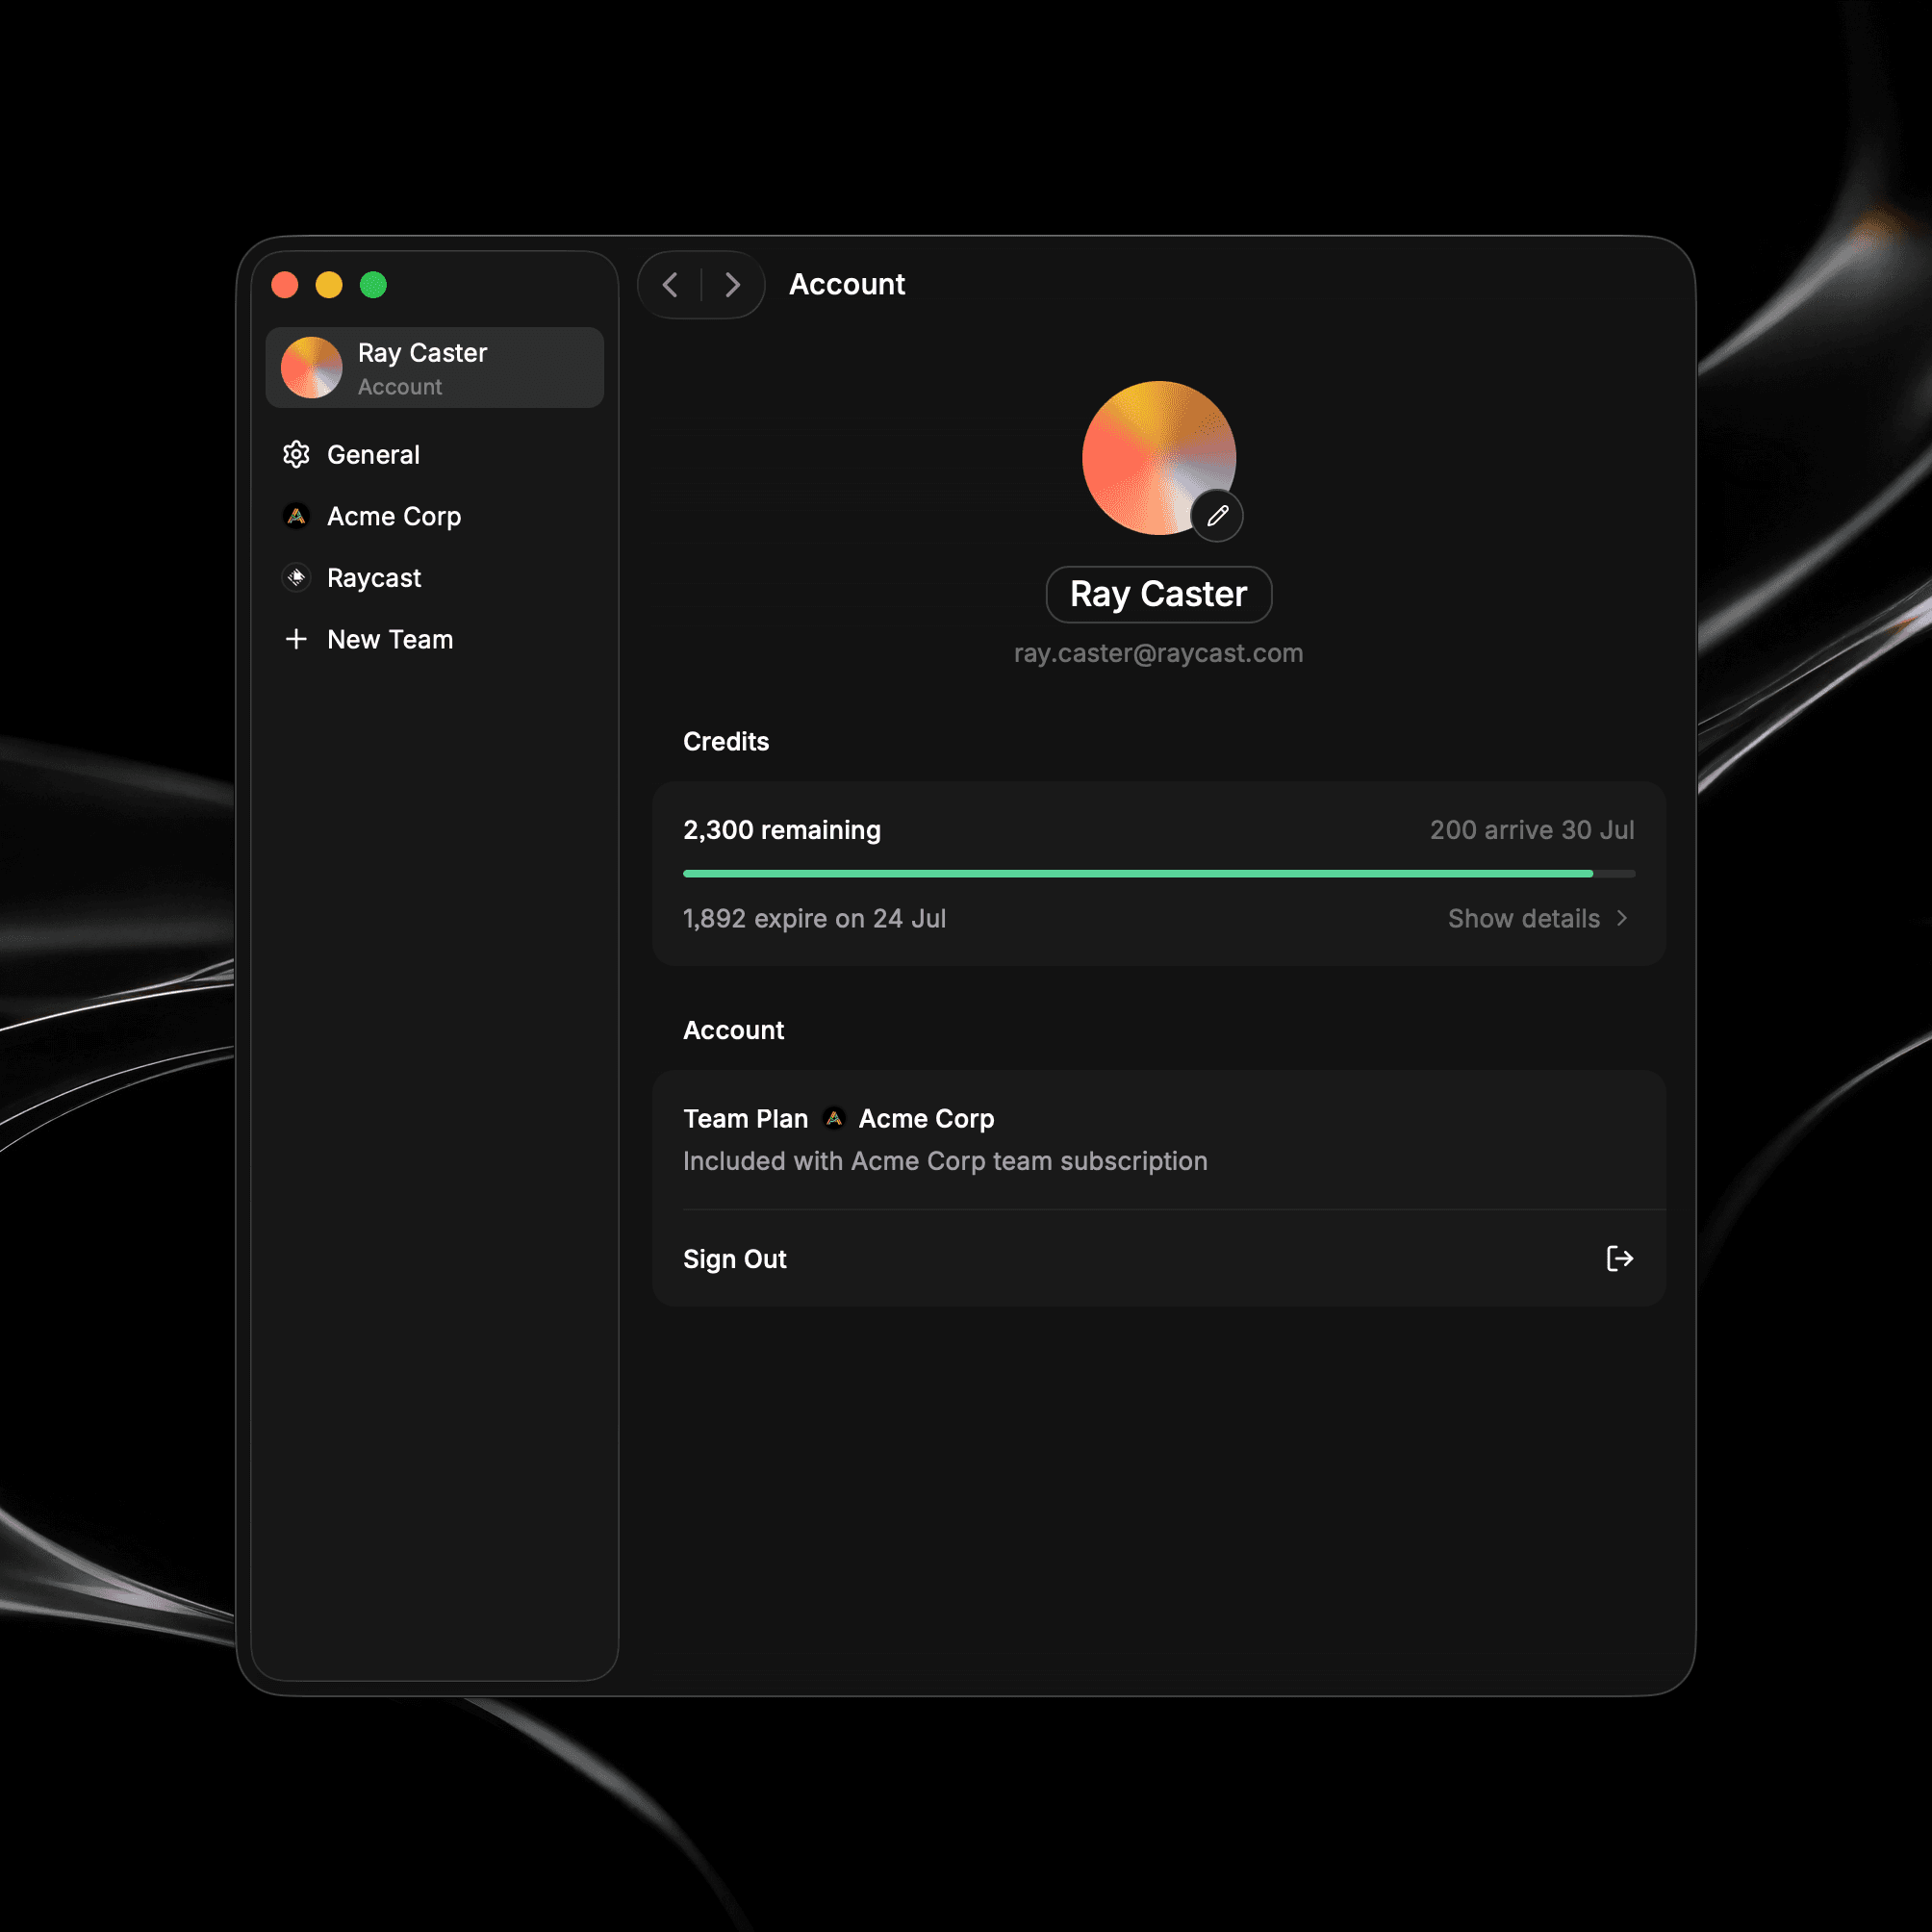Image resolution: width=1932 pixels, height=1932 pixels.
Task: Click the Show details link
Action: (1523, 918)
